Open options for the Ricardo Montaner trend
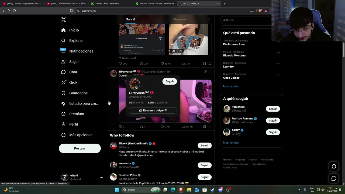Image resolution: width=345 pixels, height=194 pixels. [278, 53]
